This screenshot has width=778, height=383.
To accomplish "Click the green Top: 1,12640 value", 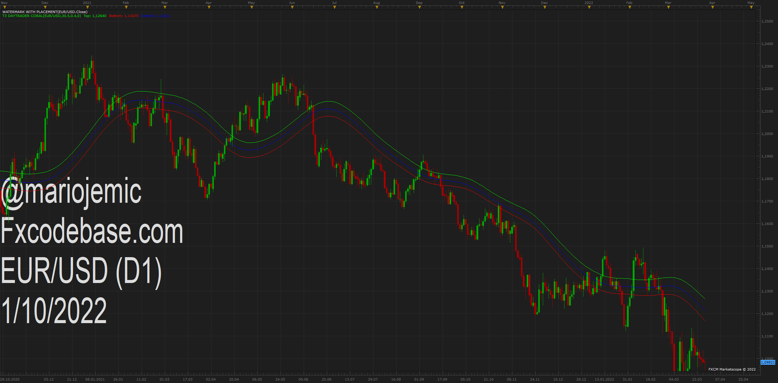I will coord(95,16).
